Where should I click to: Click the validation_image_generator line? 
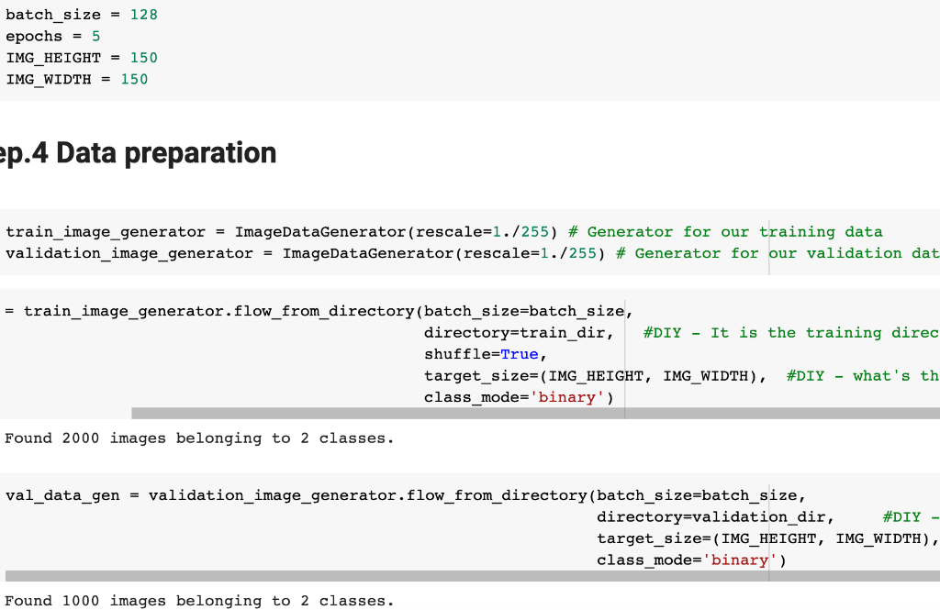point(129,253)
